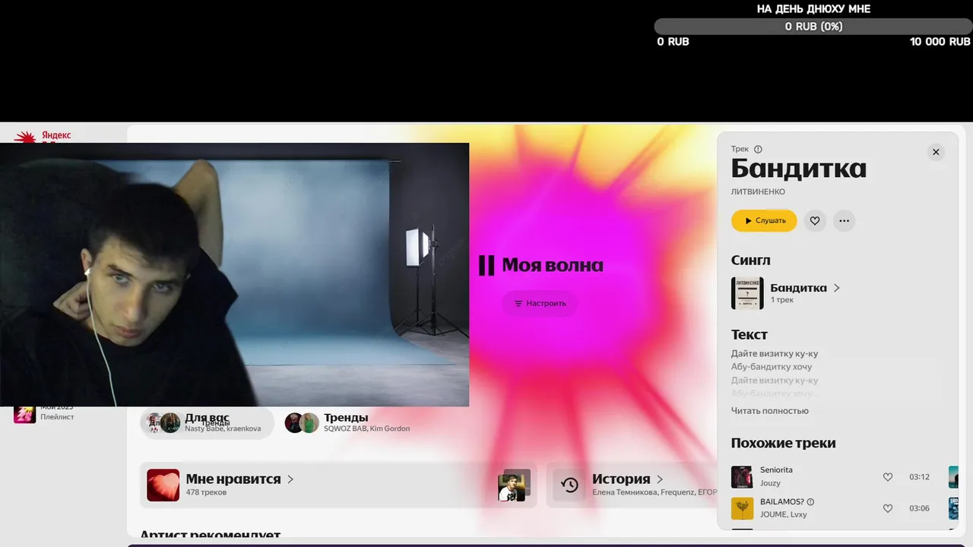
Task: Click the Похожие треки heading
Action: tap(783, 443)
